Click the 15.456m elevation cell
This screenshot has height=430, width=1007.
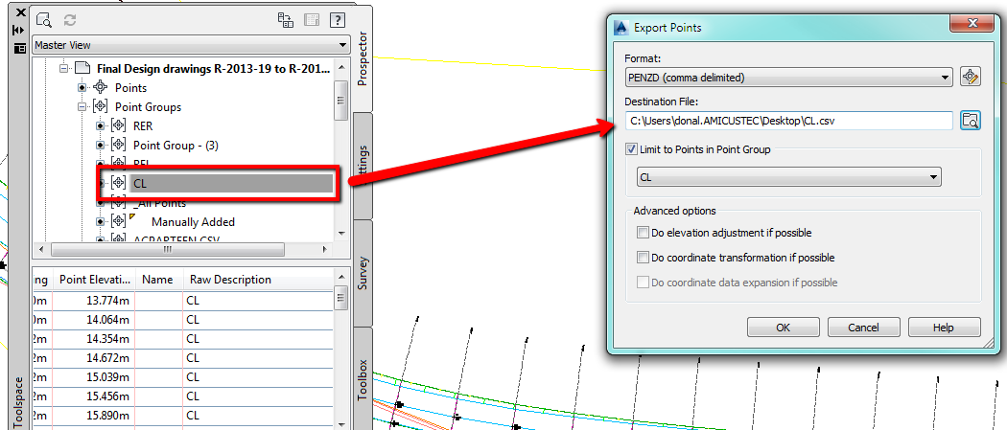tap(94, 396)
